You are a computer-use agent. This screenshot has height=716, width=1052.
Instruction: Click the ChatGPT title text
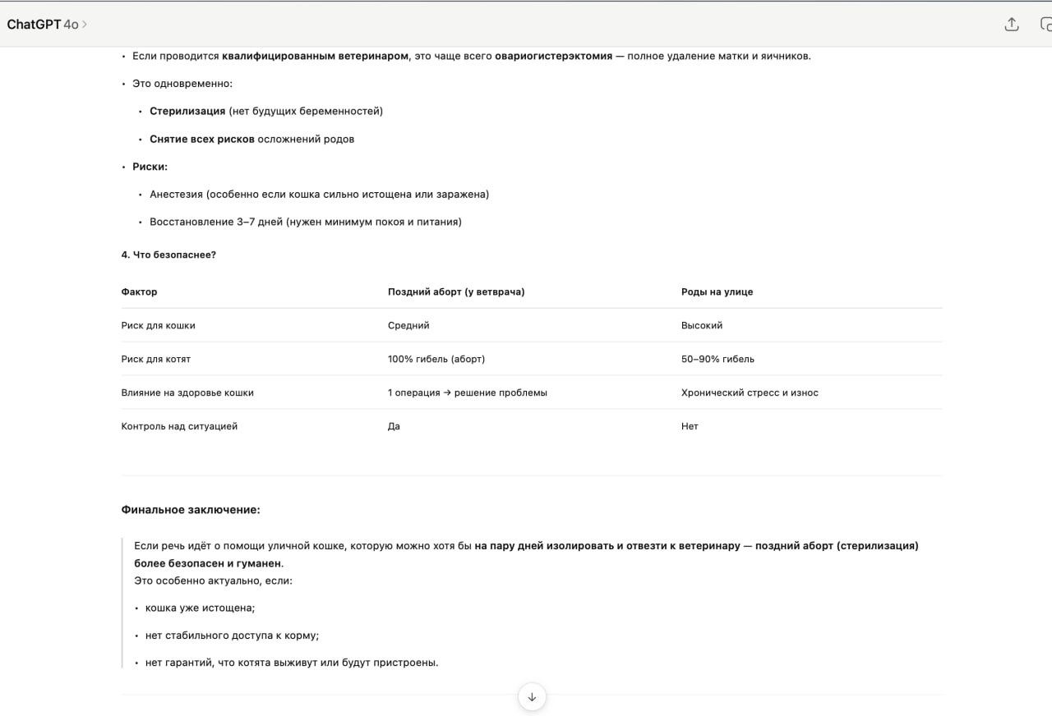pyautogui.click(x=34, y=25)
